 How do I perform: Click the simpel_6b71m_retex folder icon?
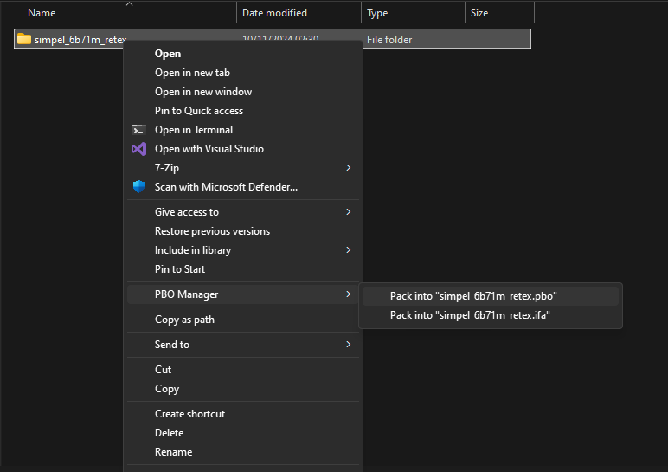point(24,40)
